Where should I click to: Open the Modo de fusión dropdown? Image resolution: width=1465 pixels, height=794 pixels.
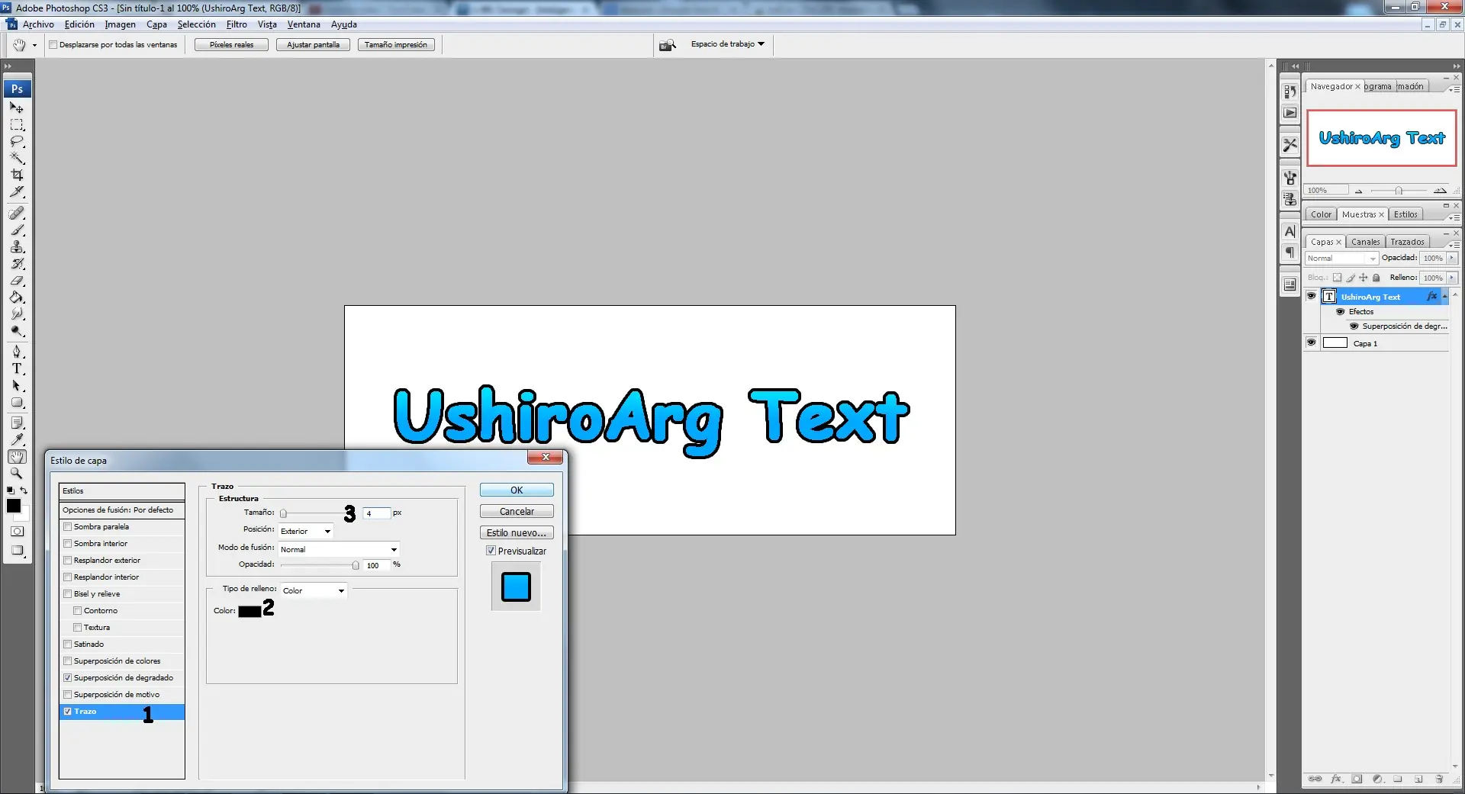click(339, 549)
